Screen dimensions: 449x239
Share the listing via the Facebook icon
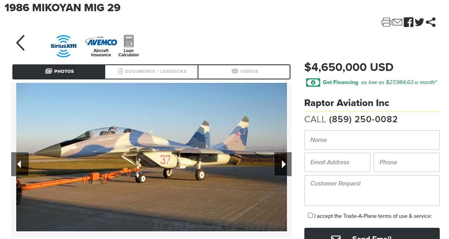[408, 22]
